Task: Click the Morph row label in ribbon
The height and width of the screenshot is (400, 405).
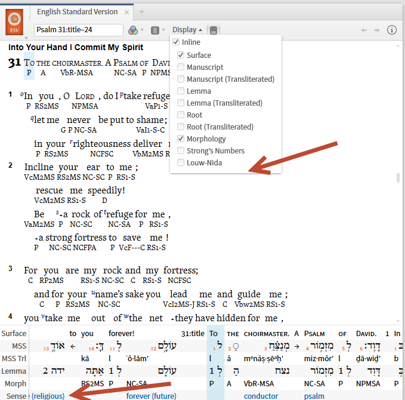Action: [16, 383]
